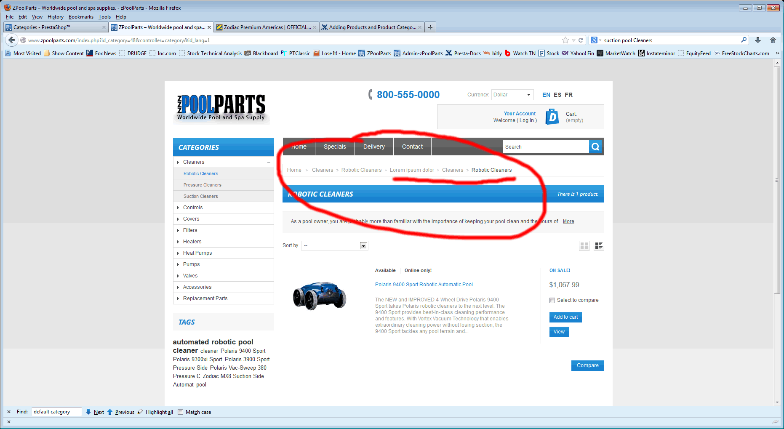This screenshot has height=429, width=784.
Task: Open the Blackboard bookmark
Action: click(x=261, y=53)
